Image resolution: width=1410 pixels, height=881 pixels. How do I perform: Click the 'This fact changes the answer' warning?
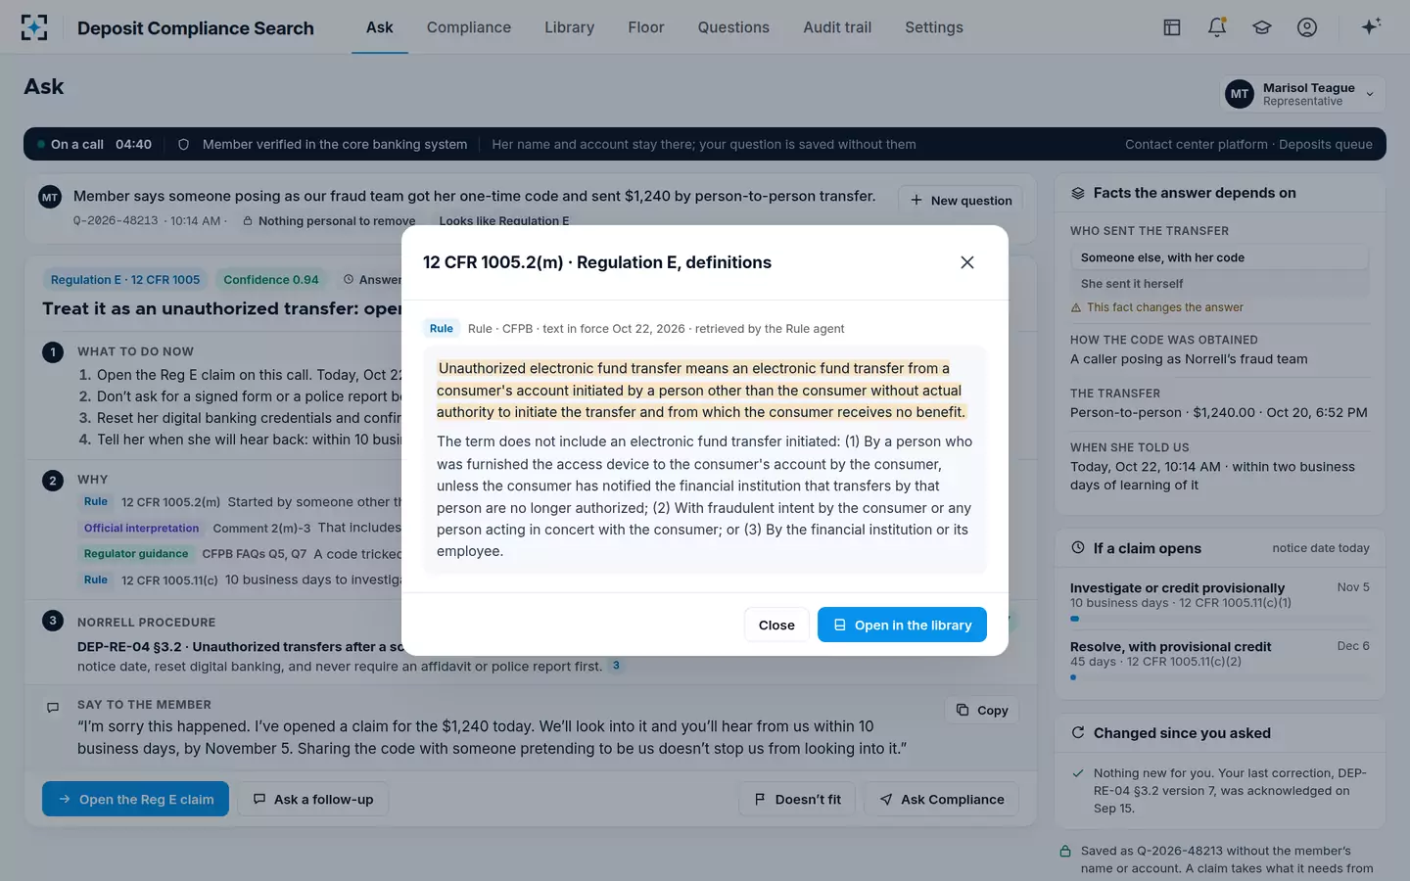pos(1157,307)
